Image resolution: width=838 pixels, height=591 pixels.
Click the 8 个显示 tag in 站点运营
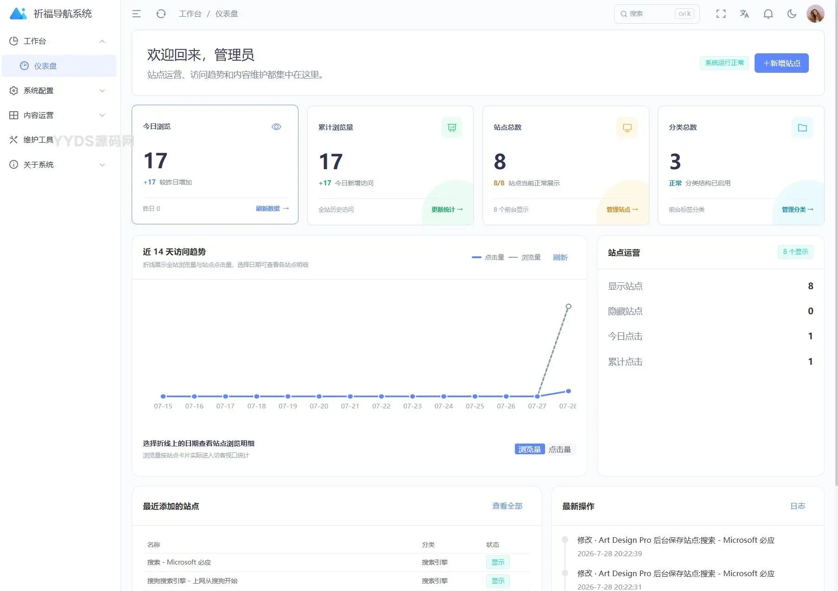point(795,252)
